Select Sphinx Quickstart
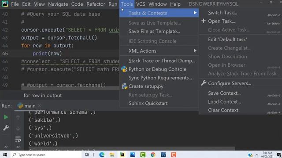Screen dimensions: 282x158 pyautogui.click(x=159, y=104)
